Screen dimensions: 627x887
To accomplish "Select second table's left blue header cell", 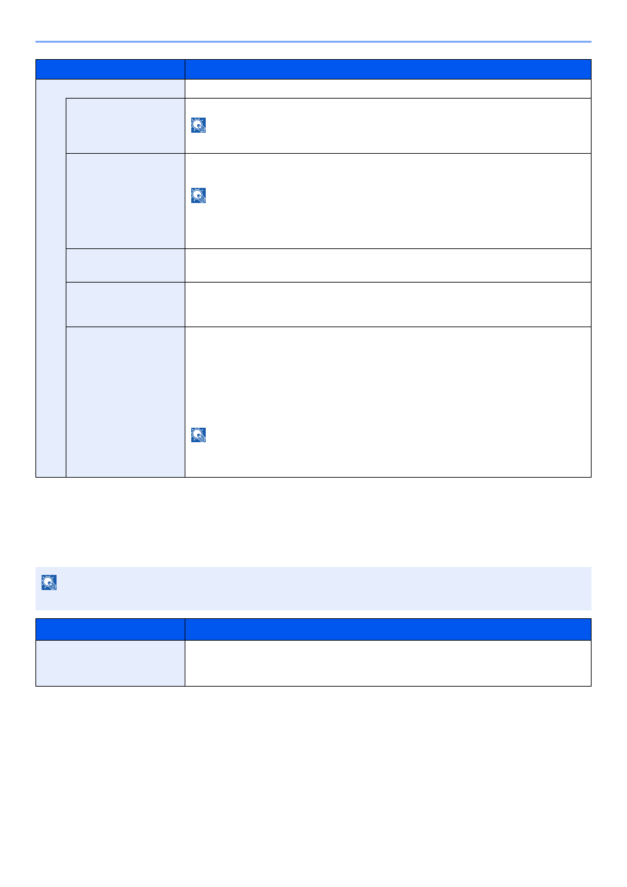I will click(110, 629).
